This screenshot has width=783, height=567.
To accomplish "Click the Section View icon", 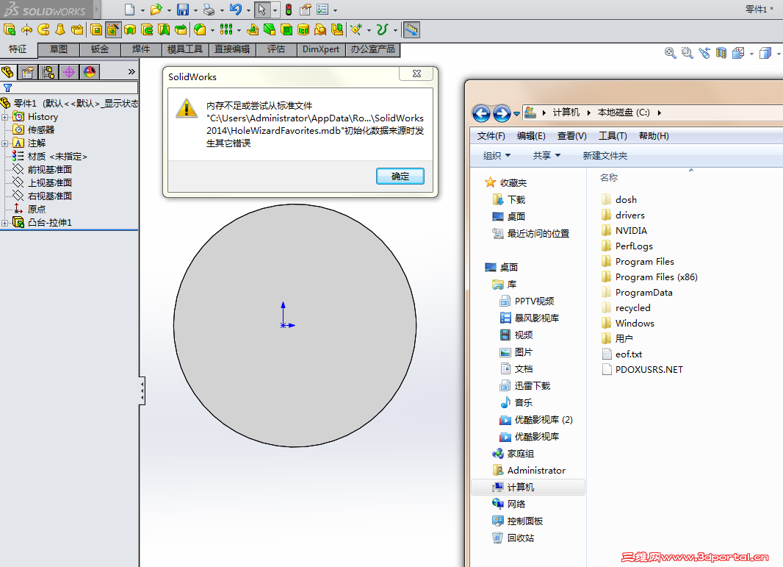I will pyautogui.click(x=721, y=53).
